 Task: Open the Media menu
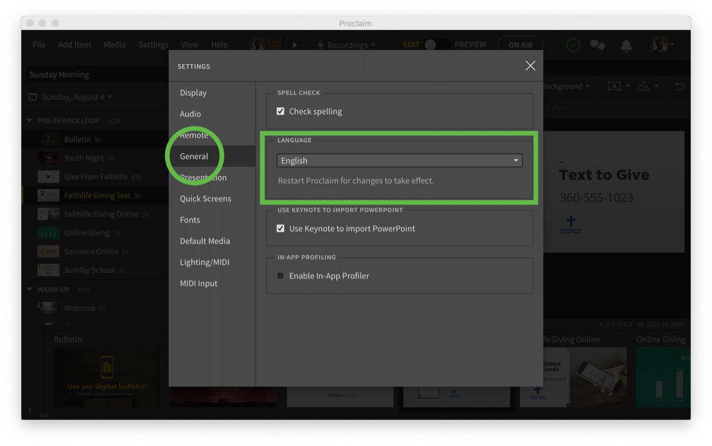tap(114, 45)
